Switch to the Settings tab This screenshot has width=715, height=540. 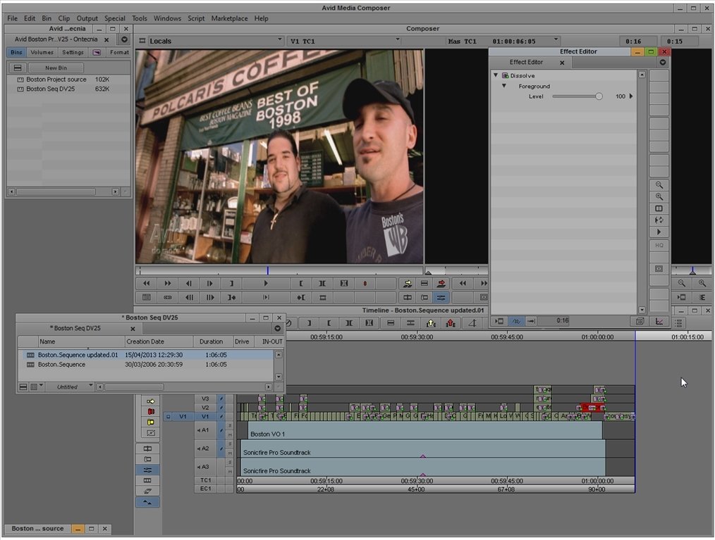[73, 52]
